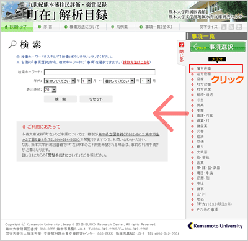Select 地名 in the category list
This screenshot has width=248, height=241.
pos(200,199)
